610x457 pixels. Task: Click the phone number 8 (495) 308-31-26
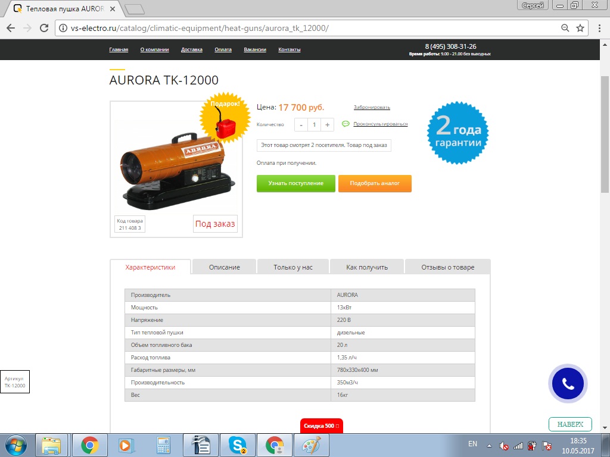click(450, 46)
